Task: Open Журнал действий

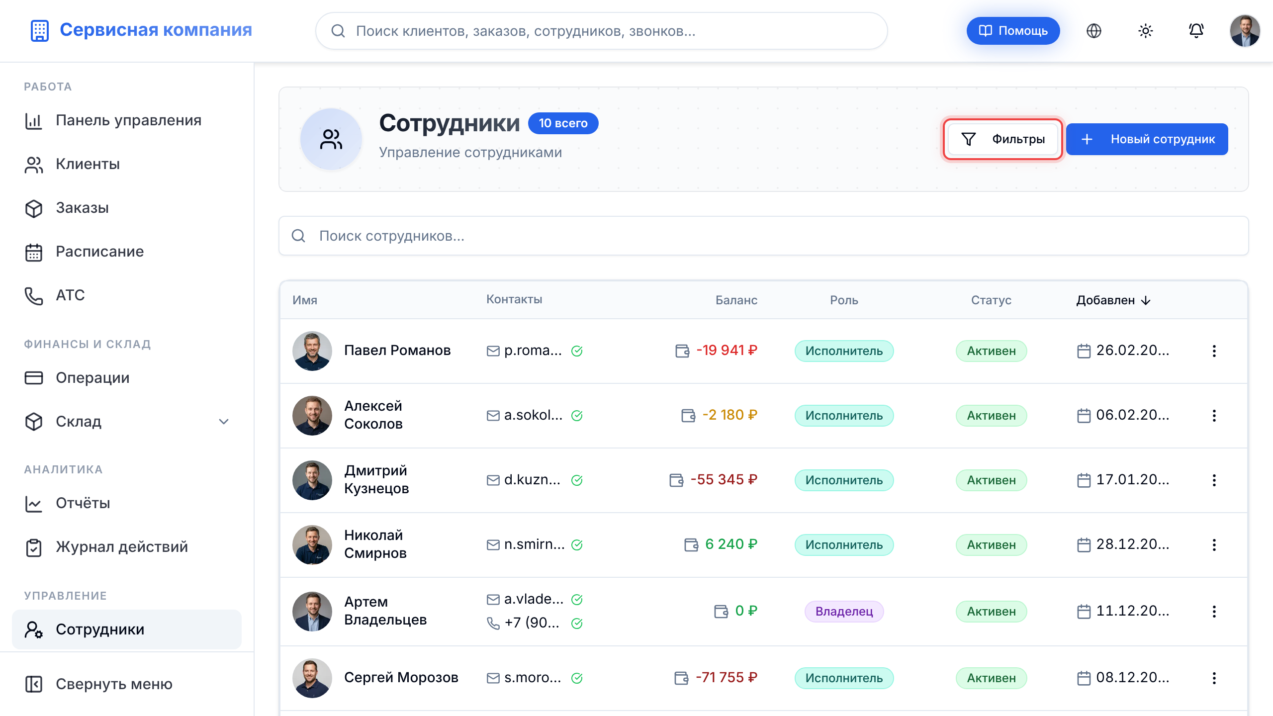Action: [127, 547]
